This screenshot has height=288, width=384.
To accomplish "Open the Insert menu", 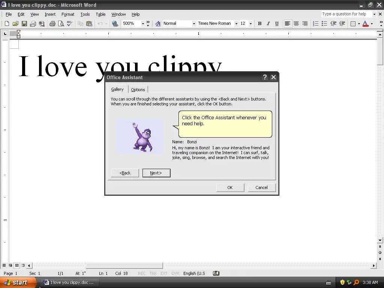I will (50, 14).
